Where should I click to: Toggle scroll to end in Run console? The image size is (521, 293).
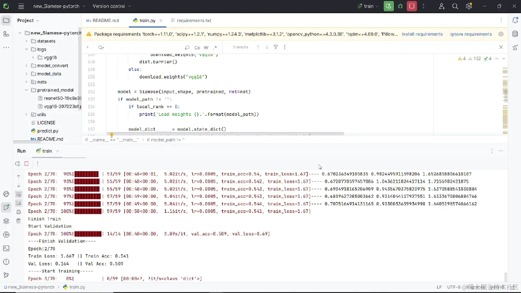19,203
